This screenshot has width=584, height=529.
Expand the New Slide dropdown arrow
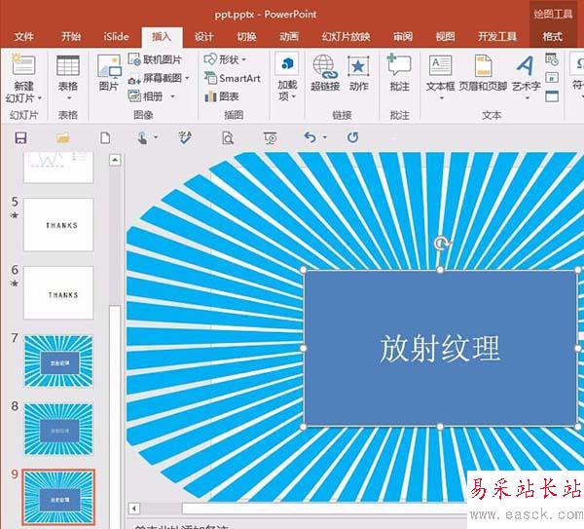[x=40, y=98]
